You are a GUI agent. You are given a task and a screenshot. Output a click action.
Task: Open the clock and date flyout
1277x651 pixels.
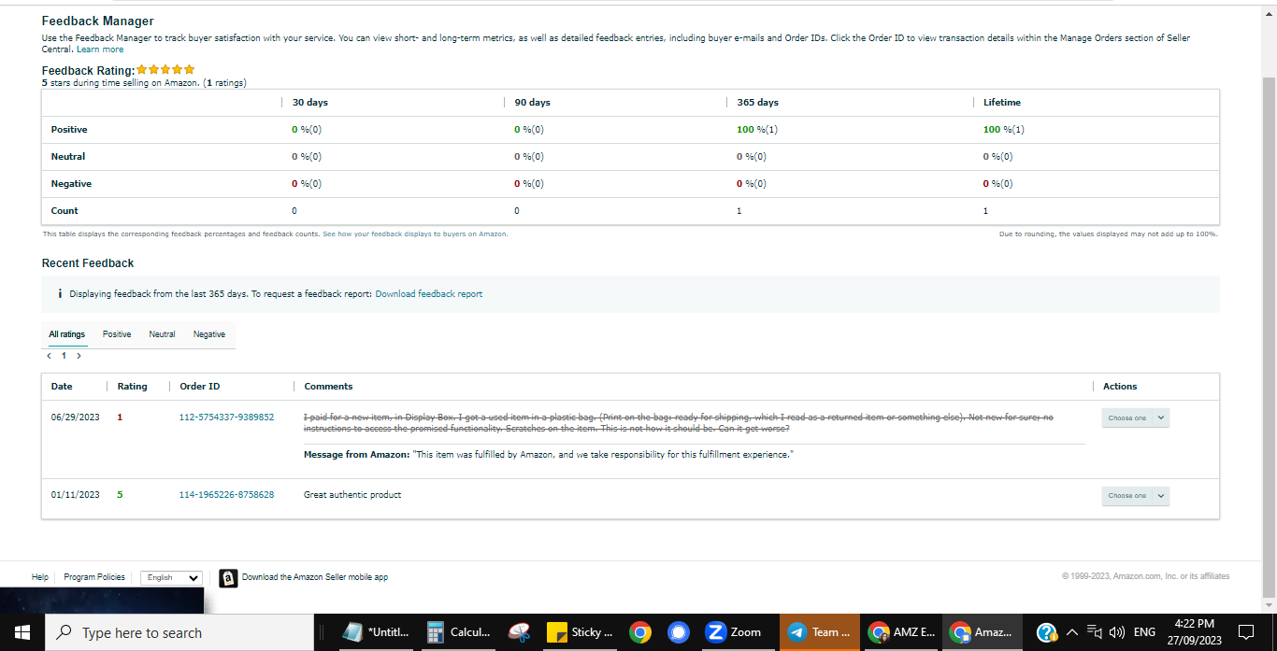click(1194, 632)
